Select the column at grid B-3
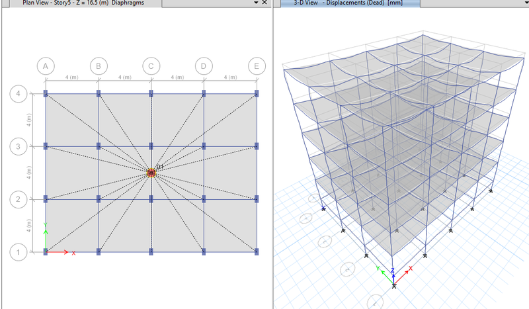Image resolution: width=529 pixels, height=309 pixels. [99, 146]
